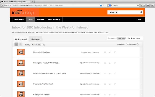This screenshot has width=155, height=97.
Task: Click thumbs-up icon for Never Gonna Let You Down
Action: click(110, 73)
